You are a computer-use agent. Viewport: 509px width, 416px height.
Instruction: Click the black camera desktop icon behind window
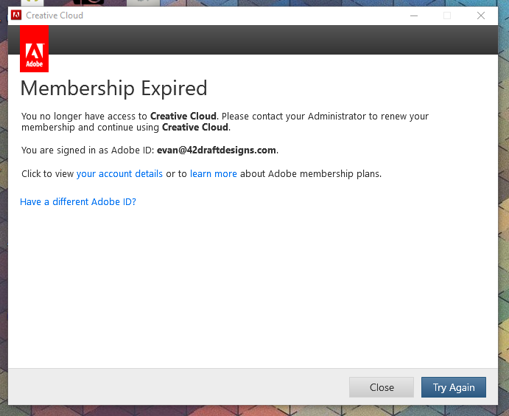click(x=88, y=2)
